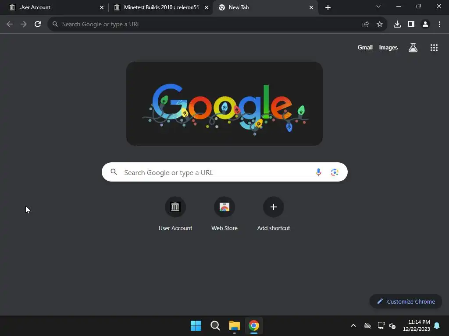The image size is (449, 336).
Task: Open the clock showing 11:14 PM
Action: [x=417, y=325]
